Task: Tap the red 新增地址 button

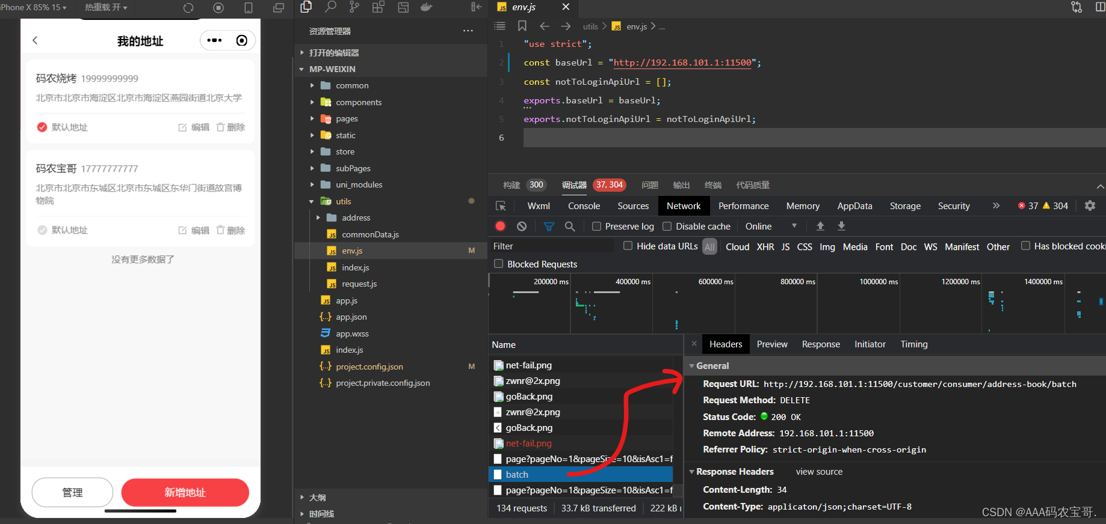Action: (185, 492)
